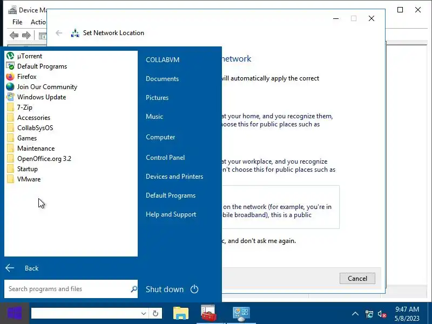432x324 pixels.
Task: Open the clock showing 9:47 AM
Action: [407, 314]
